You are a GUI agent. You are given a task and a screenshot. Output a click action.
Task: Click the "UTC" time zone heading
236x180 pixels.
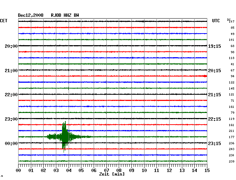216,21
